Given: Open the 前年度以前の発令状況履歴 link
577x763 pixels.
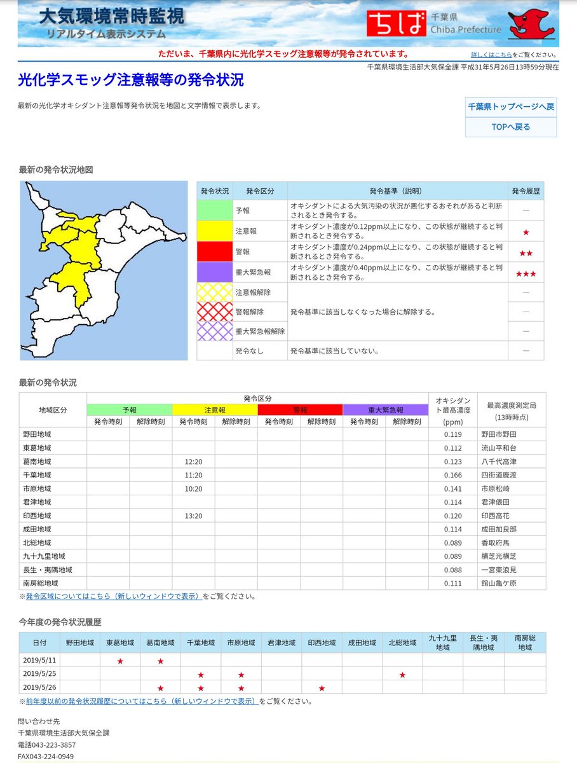Looking at the screenshot, I should tap(142, 701).
